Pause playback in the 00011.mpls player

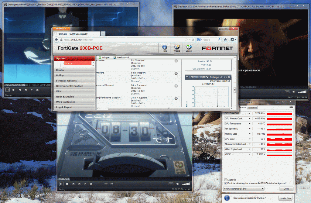(x=61, y=184)
